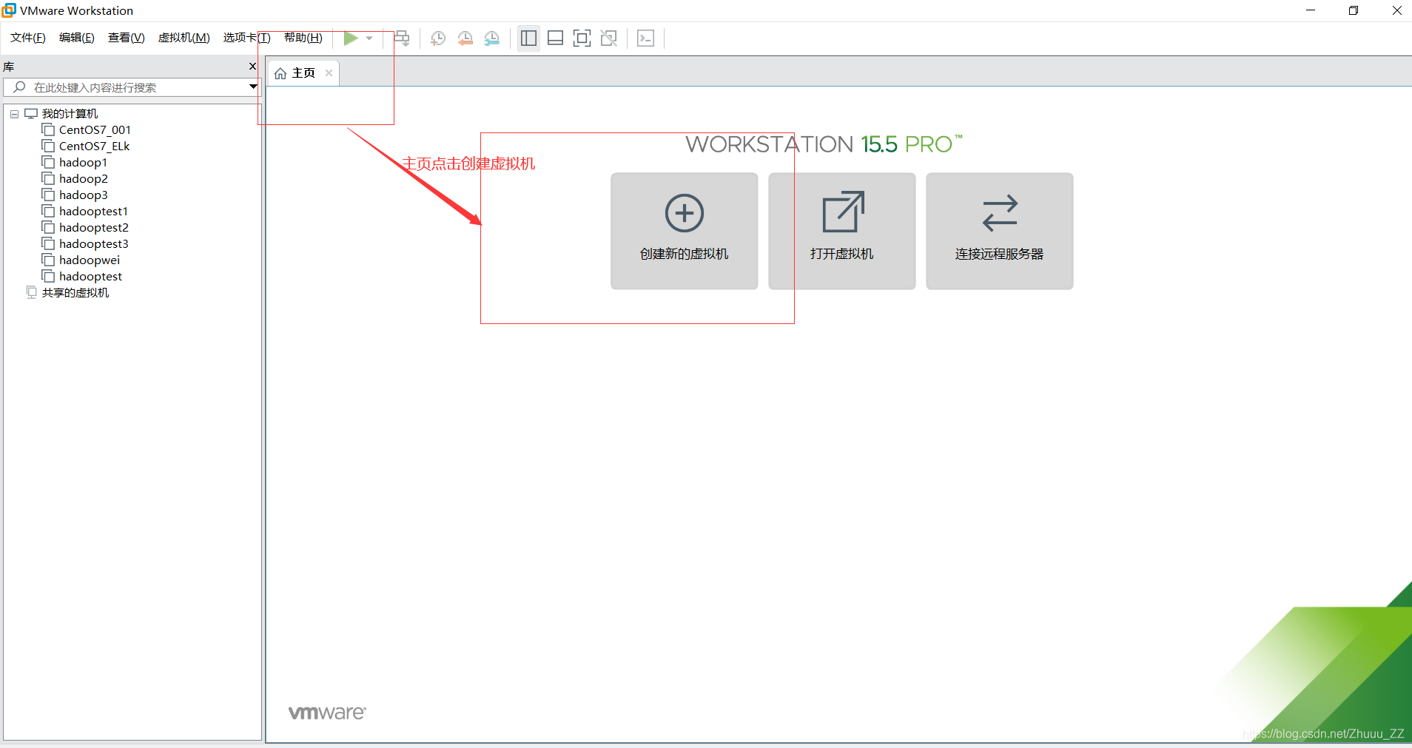Click the take snapshot clock icon

[438, 38]
